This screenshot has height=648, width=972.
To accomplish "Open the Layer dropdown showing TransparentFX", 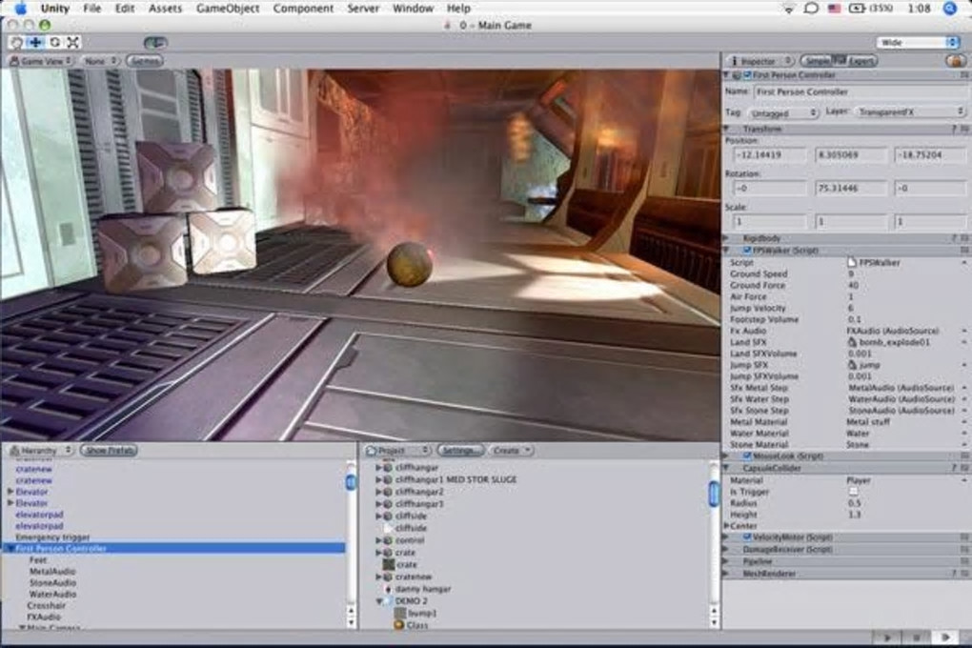I will [x=908, y=112].
